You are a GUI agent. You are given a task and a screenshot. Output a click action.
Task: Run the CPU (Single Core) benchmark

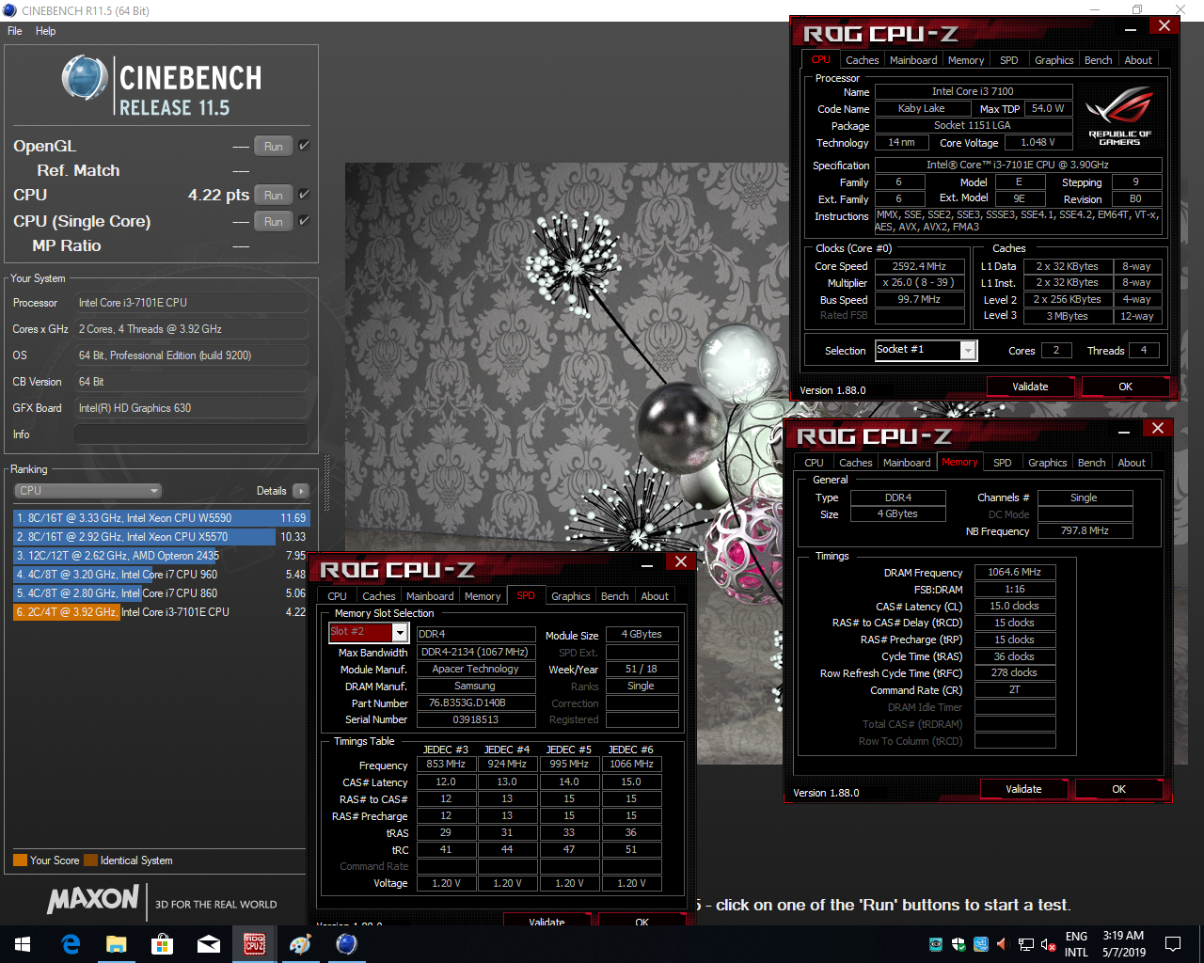pyautogui.click(x=273, y=221)
